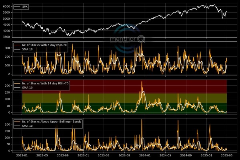Click the 'Nr. of Stocks With 5 day RSI>70' legend entry
This screenshot has height=160, width=240.
[x=44, y=45]
